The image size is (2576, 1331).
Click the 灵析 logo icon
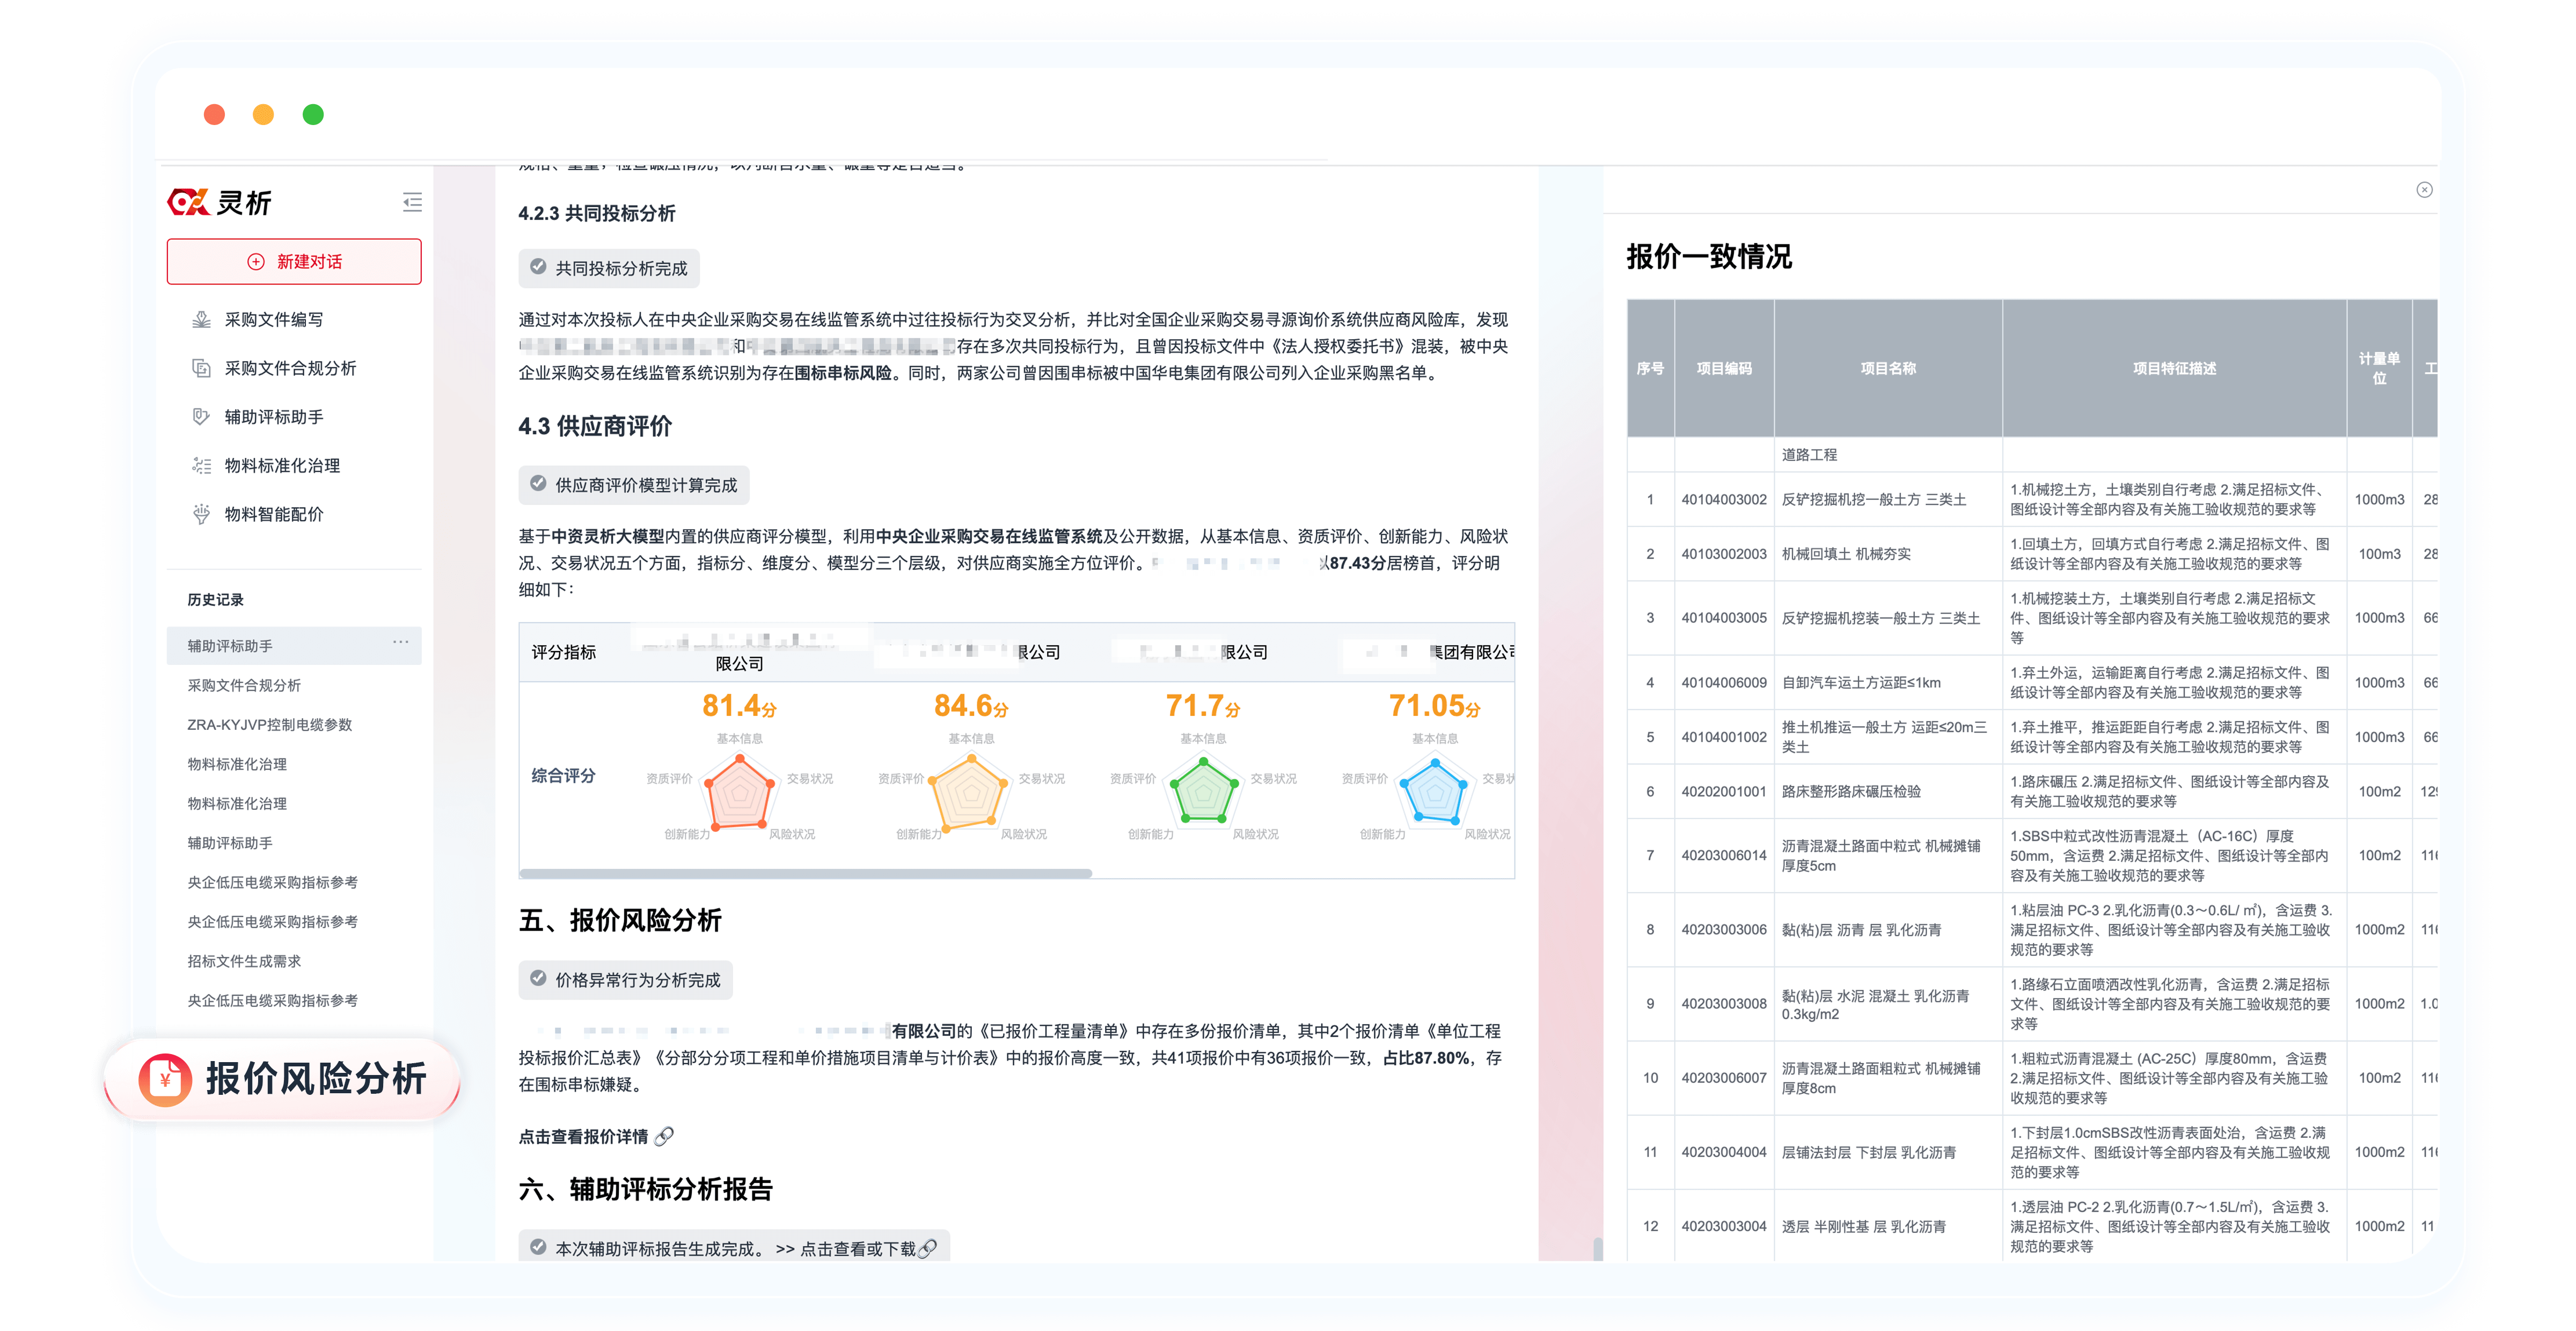click(188, 202)
